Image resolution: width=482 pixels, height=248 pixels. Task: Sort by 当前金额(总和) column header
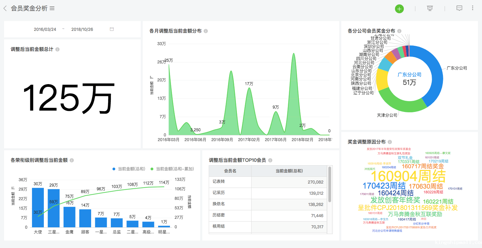point(289,171)
